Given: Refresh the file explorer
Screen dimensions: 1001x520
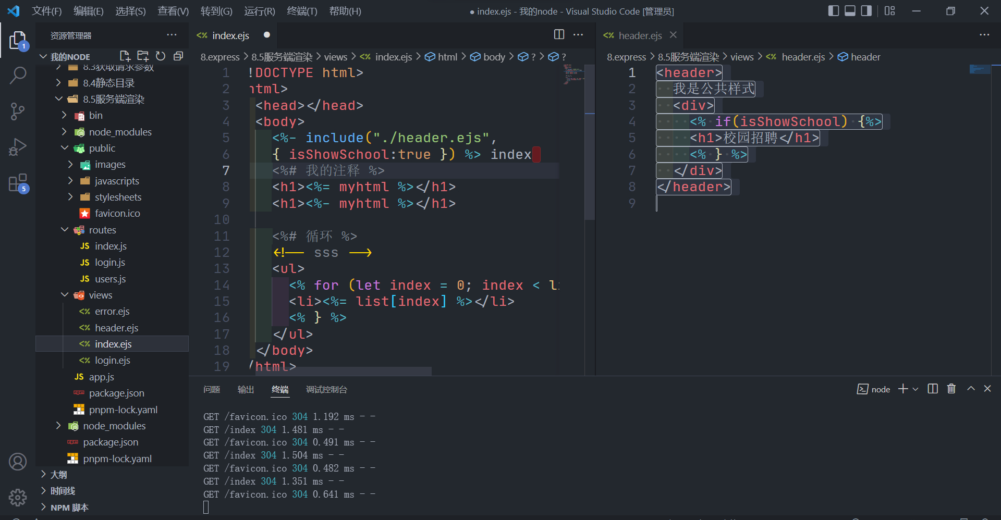Looking at the screenshot, I should tap(161, 56).
